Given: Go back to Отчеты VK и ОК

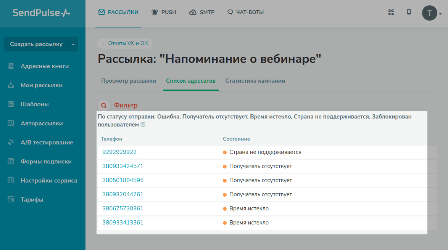Looking at the screenshot, I should [125, 43].
